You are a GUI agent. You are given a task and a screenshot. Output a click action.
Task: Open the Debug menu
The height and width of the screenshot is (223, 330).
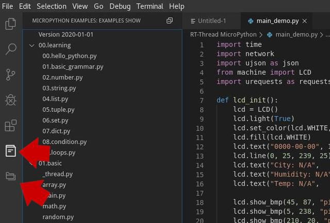click(x=120, y=6)
